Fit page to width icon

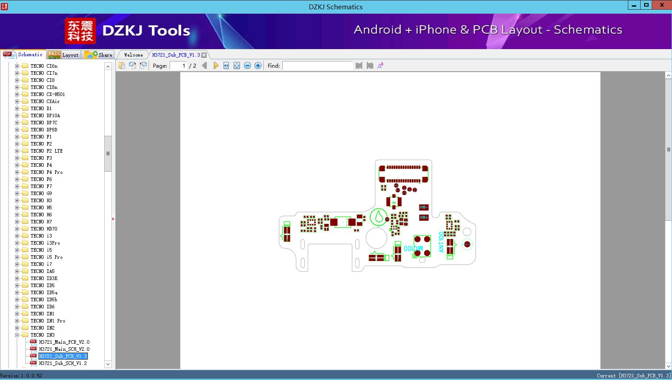[226, 65]
